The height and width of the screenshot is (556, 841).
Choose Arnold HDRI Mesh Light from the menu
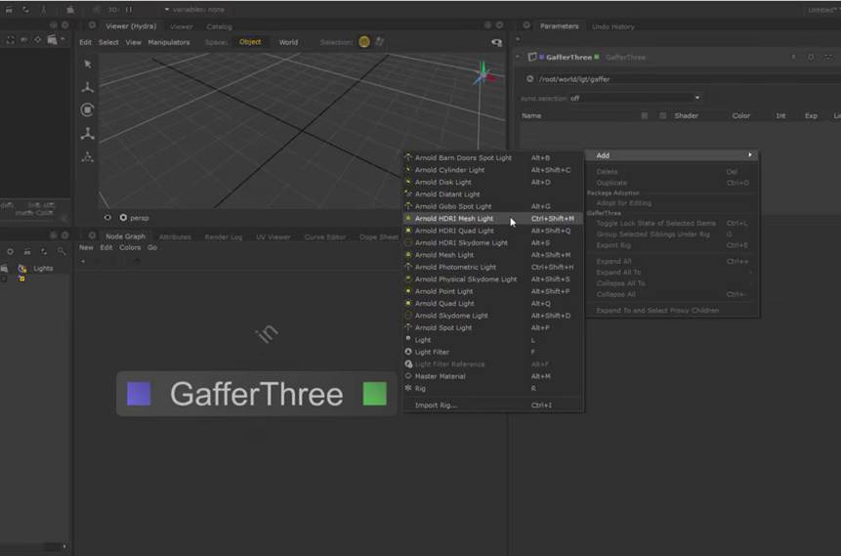pos(454,219)
